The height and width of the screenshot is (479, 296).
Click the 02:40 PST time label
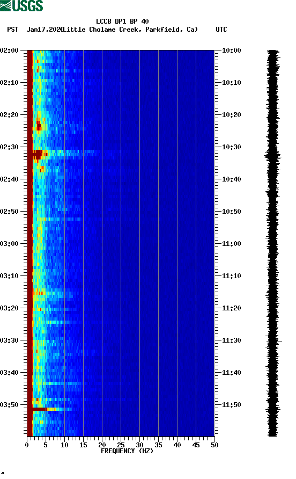(x=9, y=179)
